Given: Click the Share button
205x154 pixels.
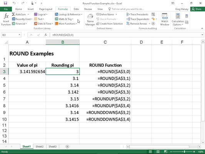Looking at the screenshot, I should (197, 9).
